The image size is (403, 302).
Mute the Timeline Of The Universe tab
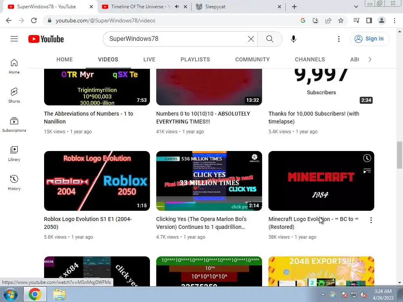click(x=177, y=7)
